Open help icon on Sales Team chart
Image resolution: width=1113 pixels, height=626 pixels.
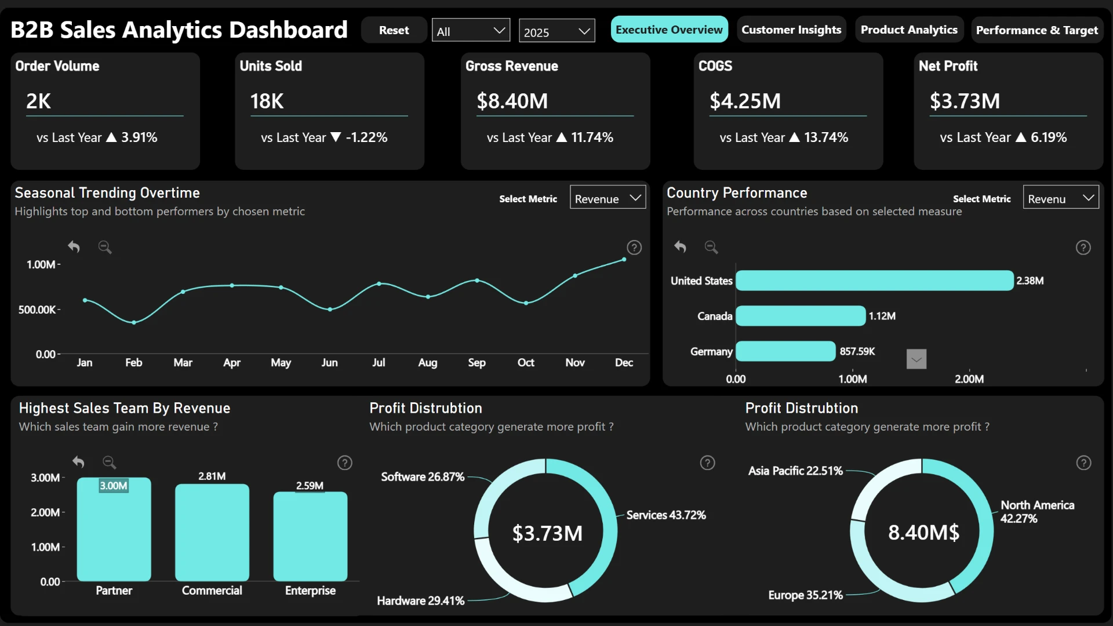(345, 463)
